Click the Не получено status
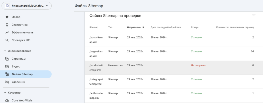This screenshot has width=263, height=103. pyautogui.click(x=198, y=65)
